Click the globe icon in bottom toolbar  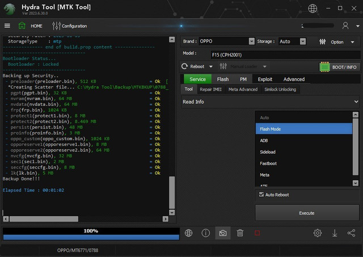point(188,233)
